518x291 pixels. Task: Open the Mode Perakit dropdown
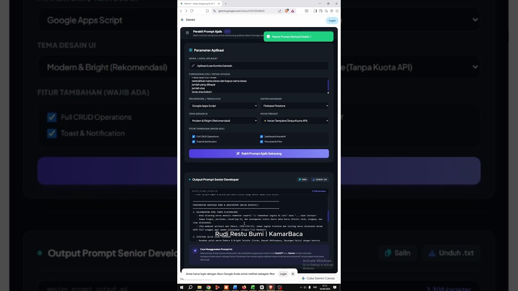(295, 120)
